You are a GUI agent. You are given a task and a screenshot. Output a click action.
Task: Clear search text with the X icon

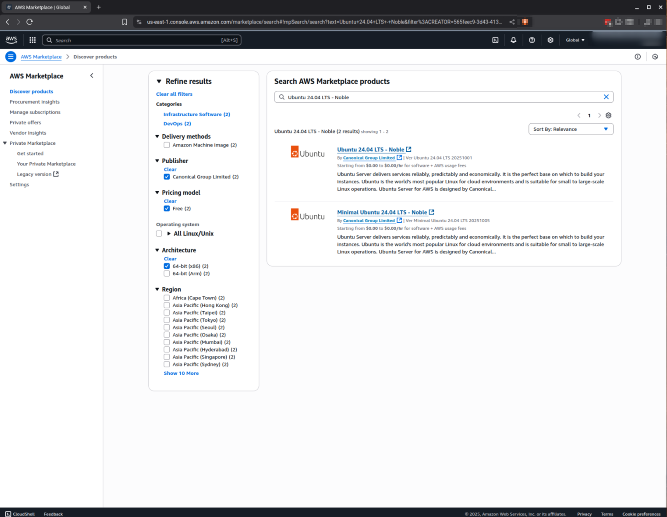pyautogui.click(x=606, y=97)
